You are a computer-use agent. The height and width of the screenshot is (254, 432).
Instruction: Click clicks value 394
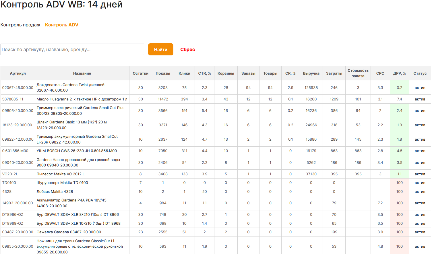coord(184,99)
